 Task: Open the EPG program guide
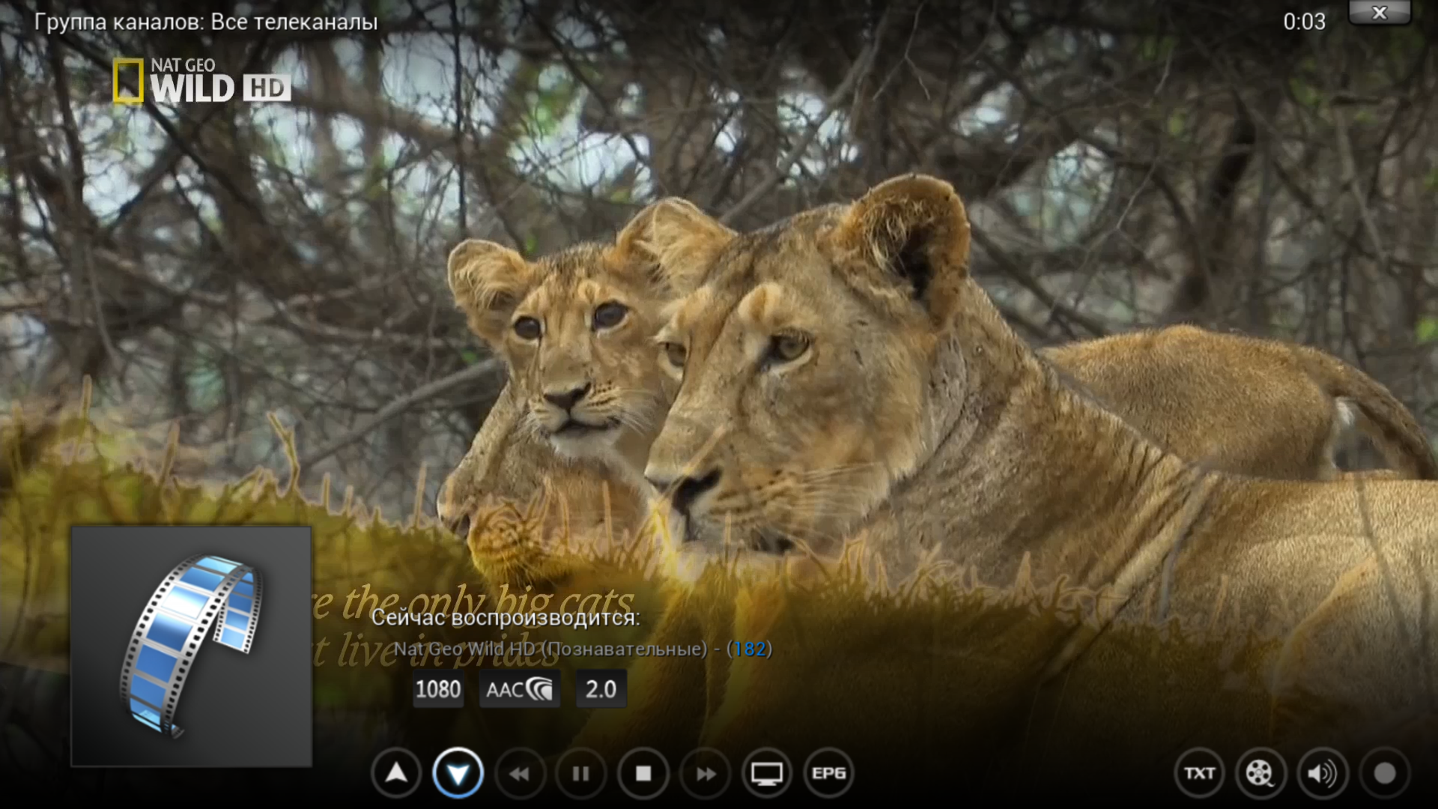(x=828, y=773)
